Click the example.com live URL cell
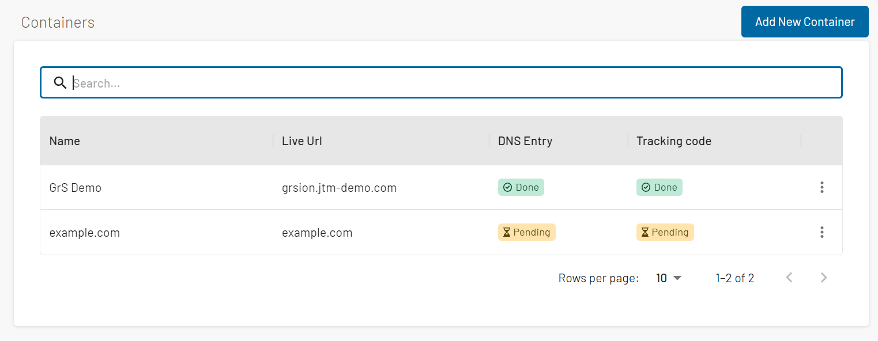Screen dimensions: 878x341 (x=317, y=233)
